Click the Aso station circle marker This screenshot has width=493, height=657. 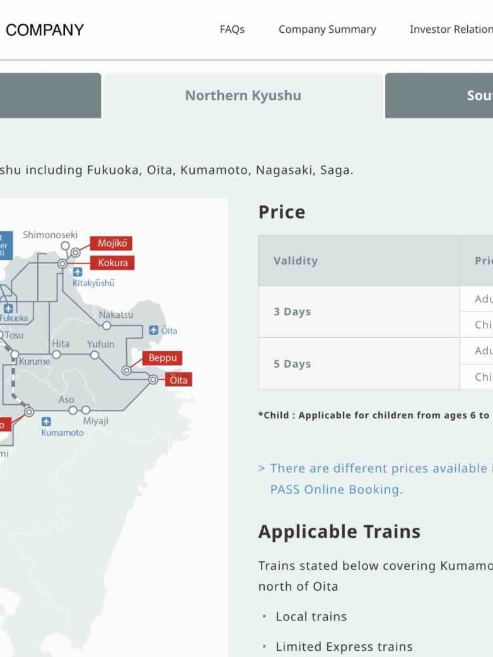(73, 410)
